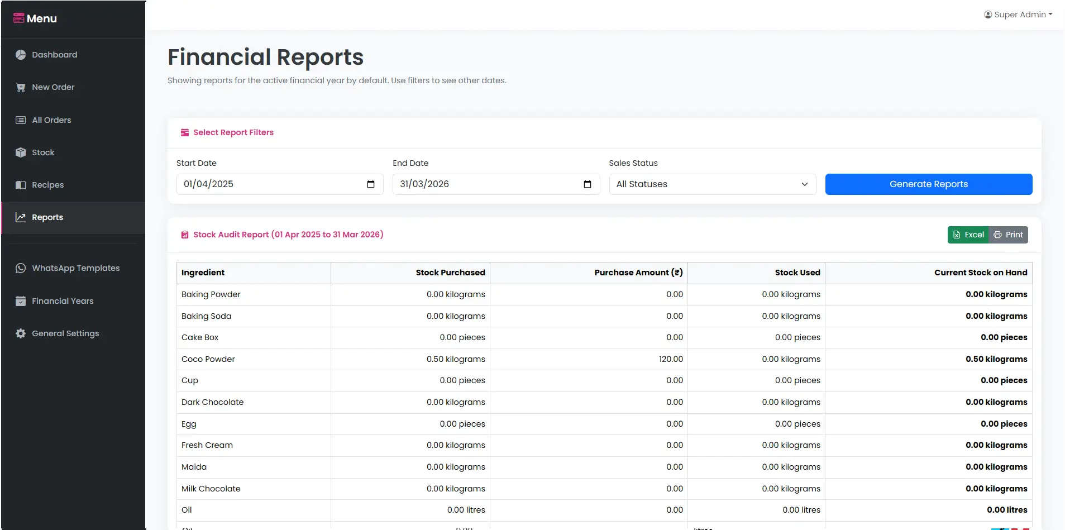Open the Super Admin user menu
The image size is (1065, 530).
point(1018,15)
